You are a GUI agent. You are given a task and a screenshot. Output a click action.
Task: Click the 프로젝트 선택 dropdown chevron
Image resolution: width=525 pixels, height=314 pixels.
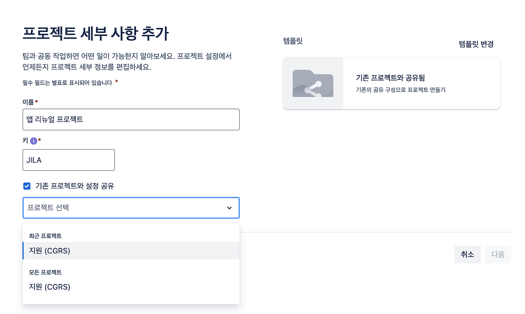229,208
